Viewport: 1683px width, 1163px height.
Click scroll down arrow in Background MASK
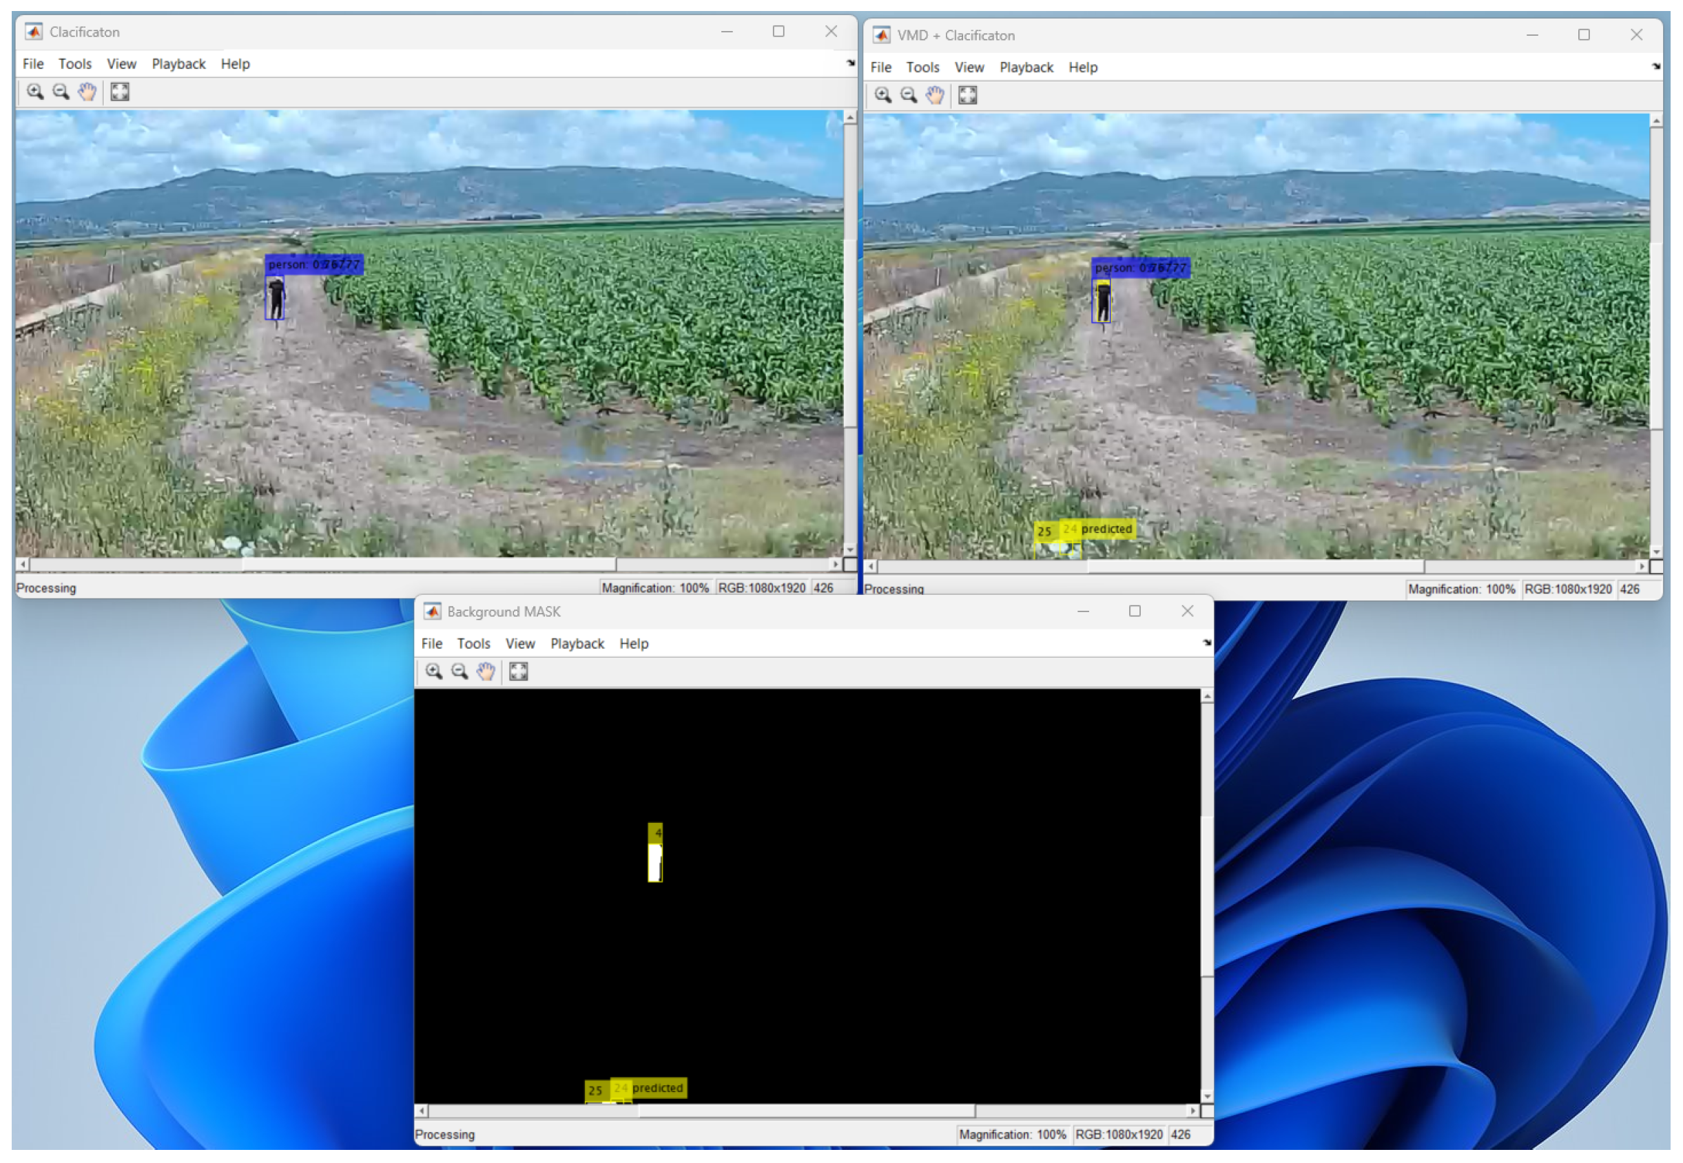[x=1207, y=1097]
